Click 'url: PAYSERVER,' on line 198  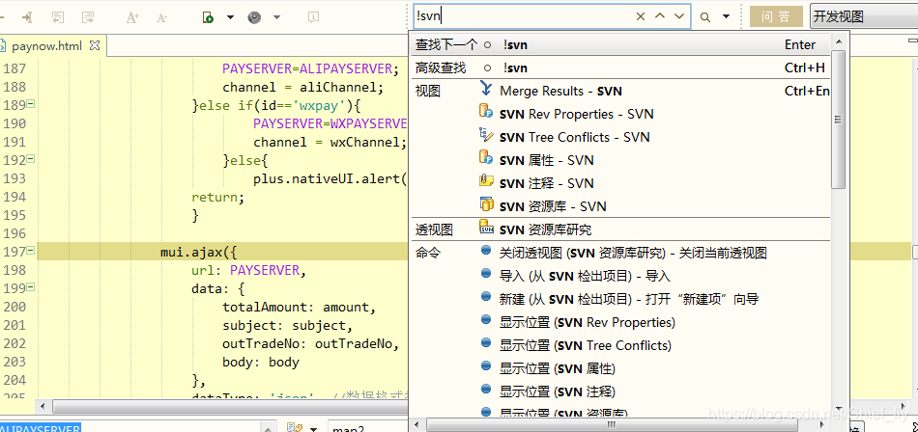coord(248,271)
